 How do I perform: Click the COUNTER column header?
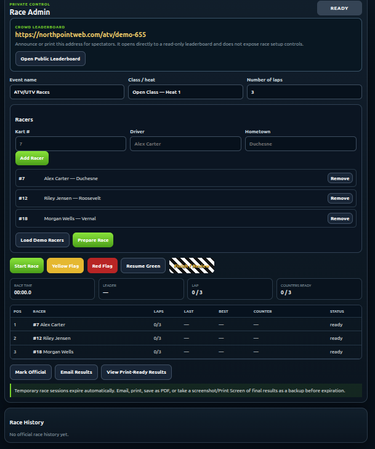(263, 311)
